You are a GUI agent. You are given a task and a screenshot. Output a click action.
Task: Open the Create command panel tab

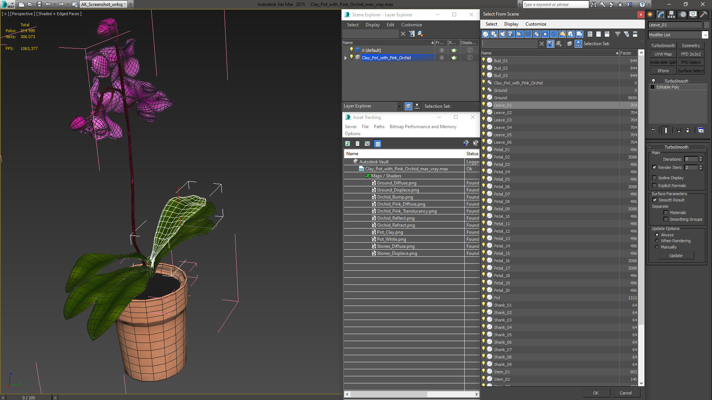point(650,14)
